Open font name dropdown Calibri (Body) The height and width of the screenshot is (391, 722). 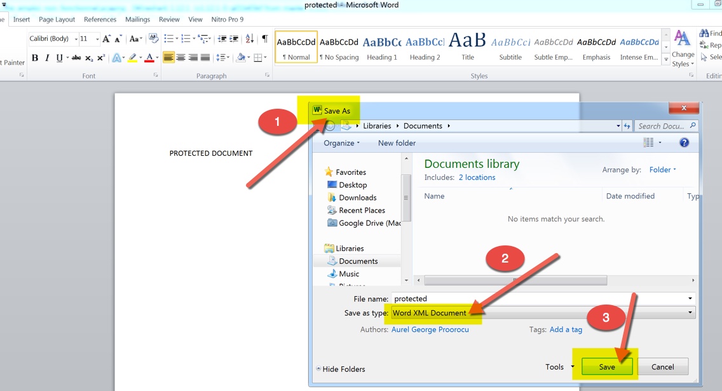[76, 39]
